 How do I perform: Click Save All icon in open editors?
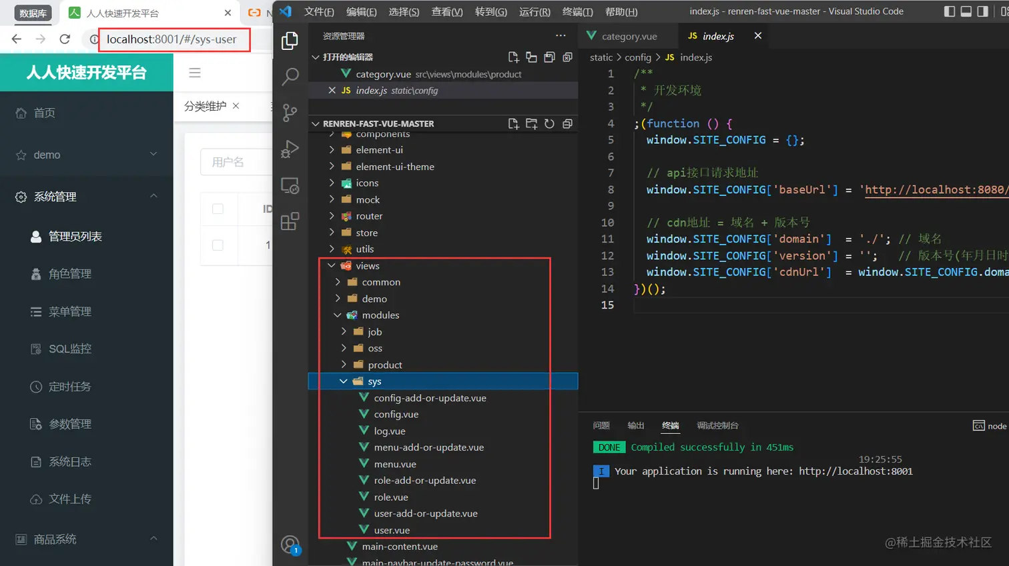tap(549, 57)
